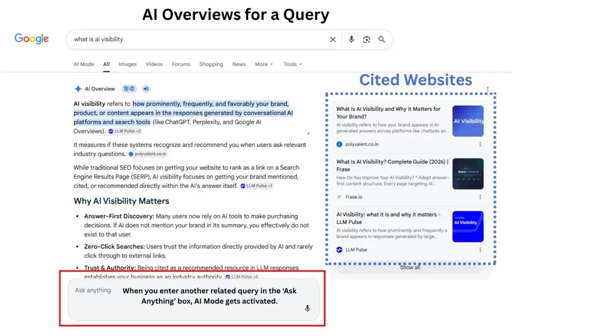Viewport: 598px width, 336px height.
Task: Open Google Lens image search icon
Action: [x=367, y=39]
